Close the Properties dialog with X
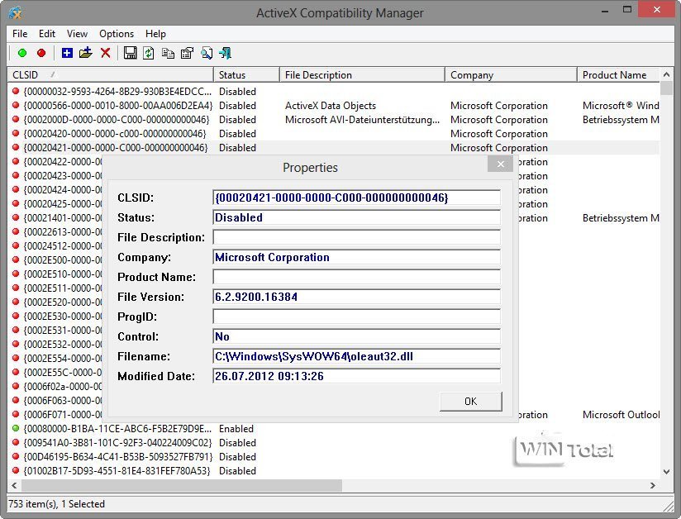Screen dimensions: 681x519 tap(500, 164)
